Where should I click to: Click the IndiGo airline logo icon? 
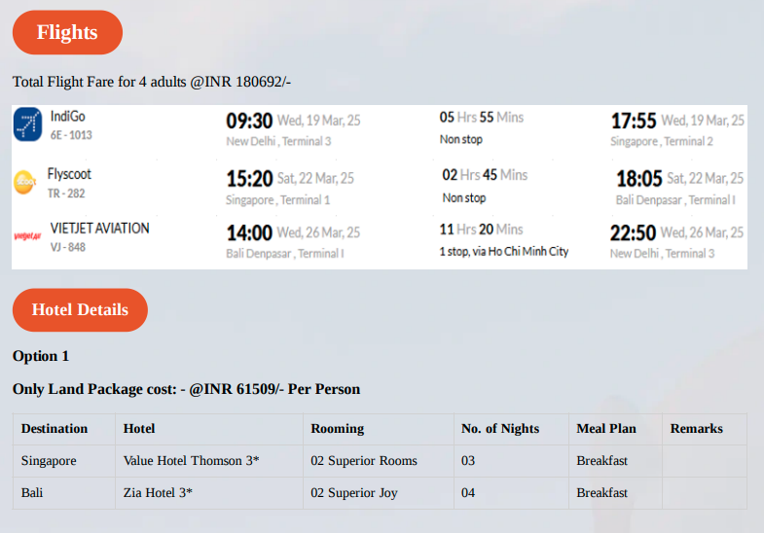tap(28, 124)
